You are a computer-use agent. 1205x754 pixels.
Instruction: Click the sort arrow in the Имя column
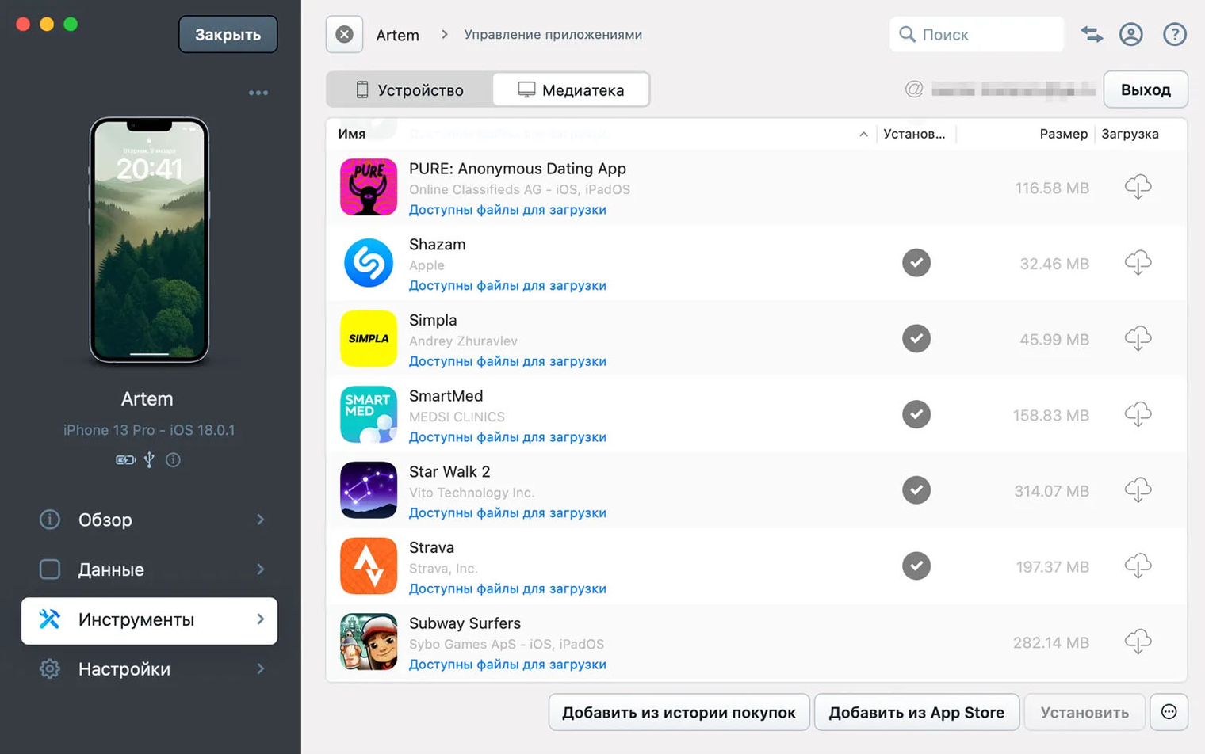pos(863,135)
